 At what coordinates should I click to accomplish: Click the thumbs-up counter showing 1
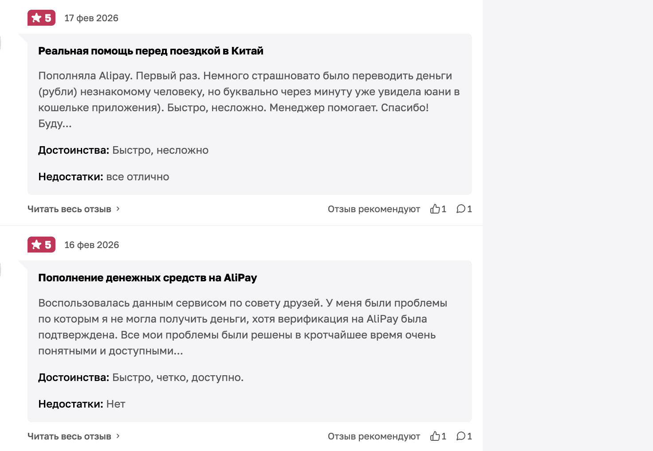pyautogui.click(x=438, y=209)
